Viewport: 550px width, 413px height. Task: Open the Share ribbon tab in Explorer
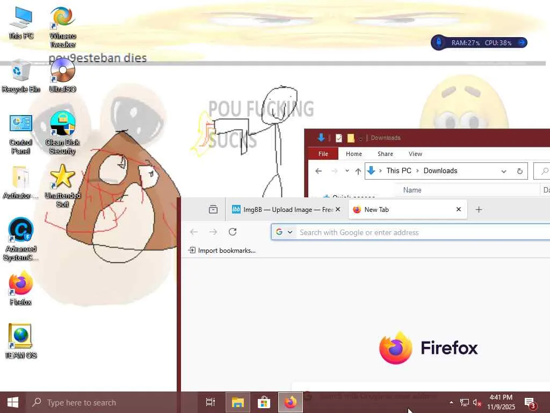pyautogui.click(x=385, y=154)
